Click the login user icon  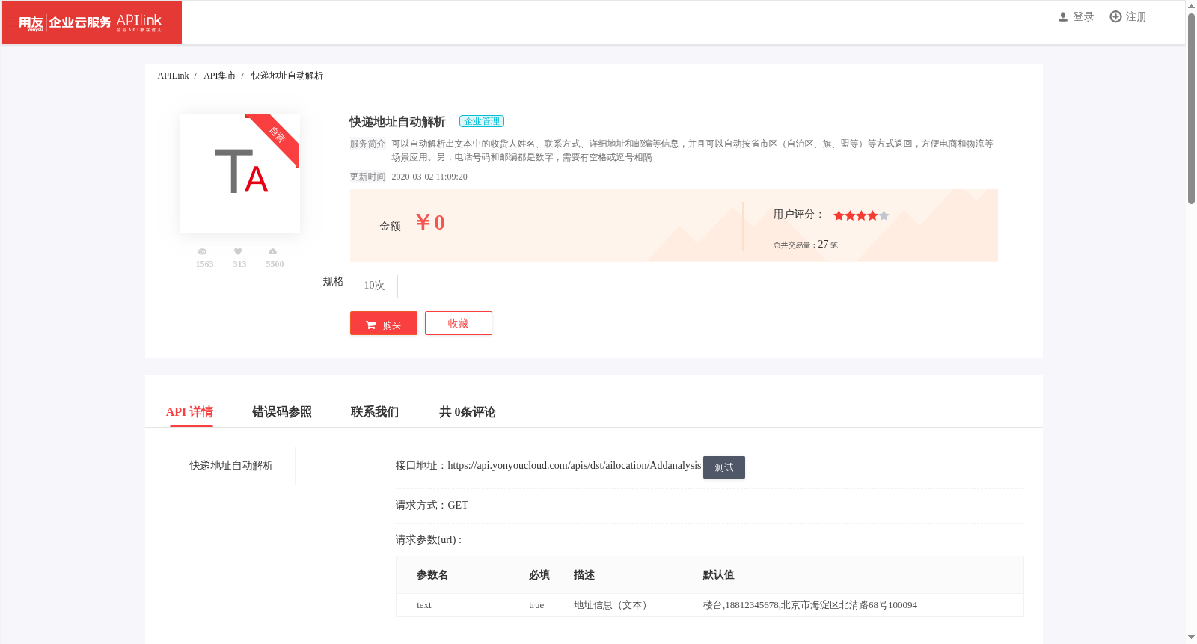point(1063,17)
